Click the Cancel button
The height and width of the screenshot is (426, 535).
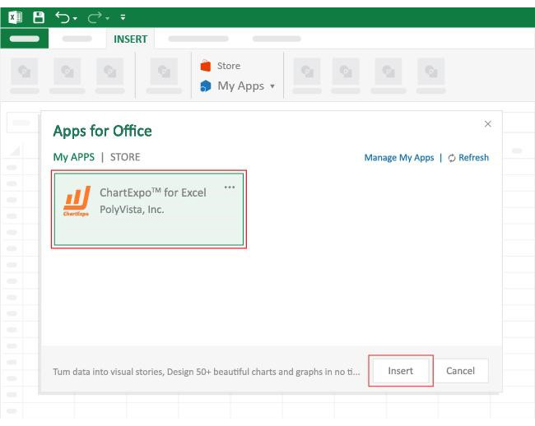click(461, 371)
